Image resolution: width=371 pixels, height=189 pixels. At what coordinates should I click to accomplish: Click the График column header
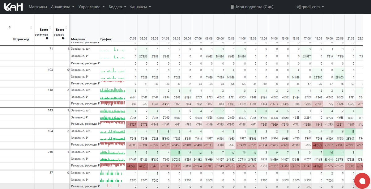tap(106, 39)
